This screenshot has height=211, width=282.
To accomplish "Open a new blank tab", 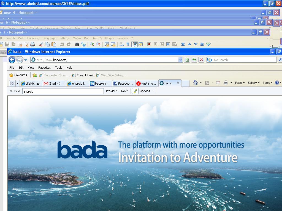I will click(185, 84).
